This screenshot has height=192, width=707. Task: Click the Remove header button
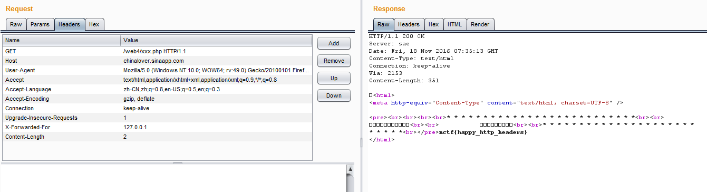pyautogui.click(x=334, y=61)
